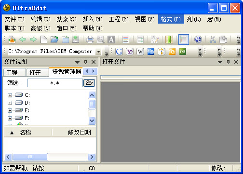Viewport: 243px width, 174px height.
Task: Click the drive tree vertical scrollbar thumb
Action: coord(92,104)
